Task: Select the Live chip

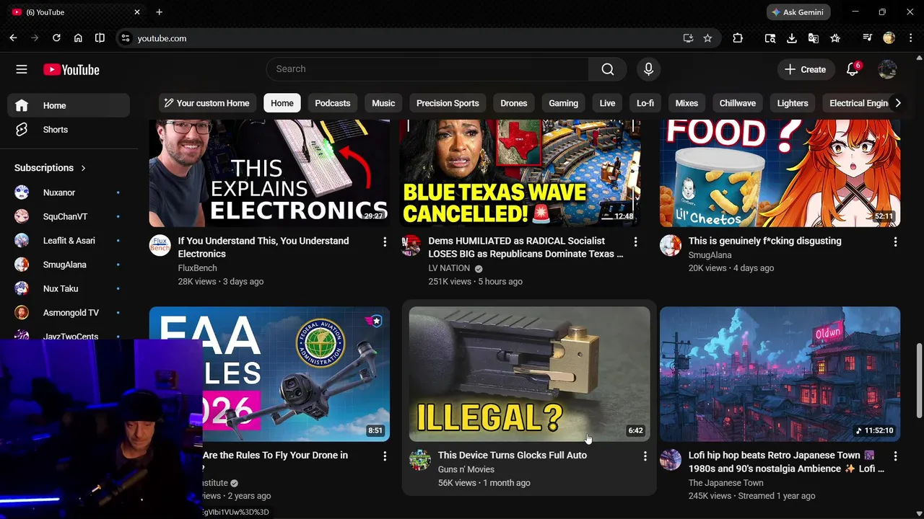Action: click(607, 103)
